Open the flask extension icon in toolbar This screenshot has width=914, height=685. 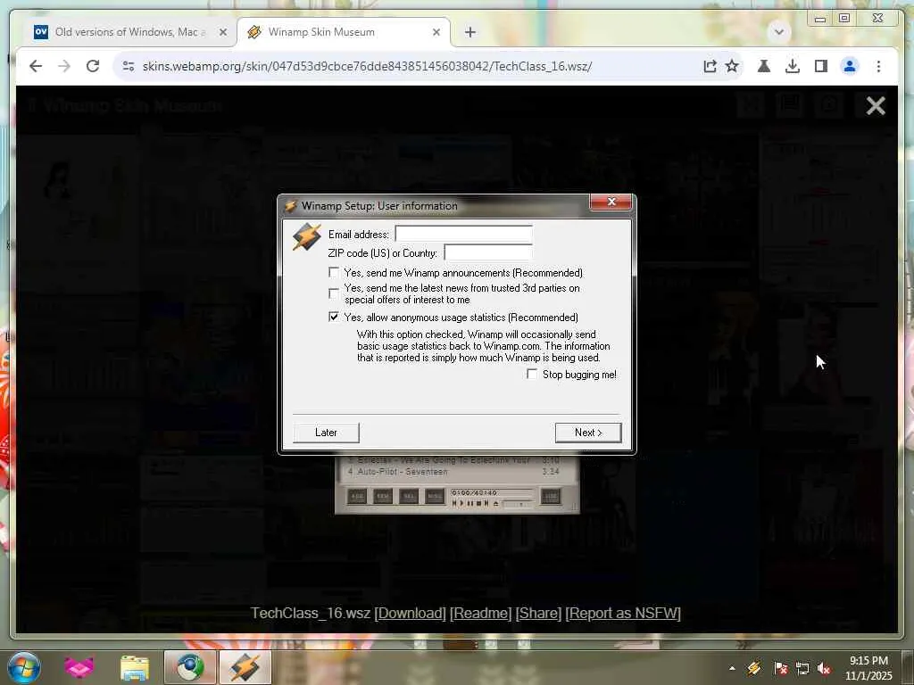tap(764, 66)
